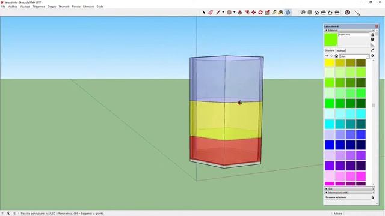Activate the Scale tool
Screen dimensions: 385x216
click(267, 12)
